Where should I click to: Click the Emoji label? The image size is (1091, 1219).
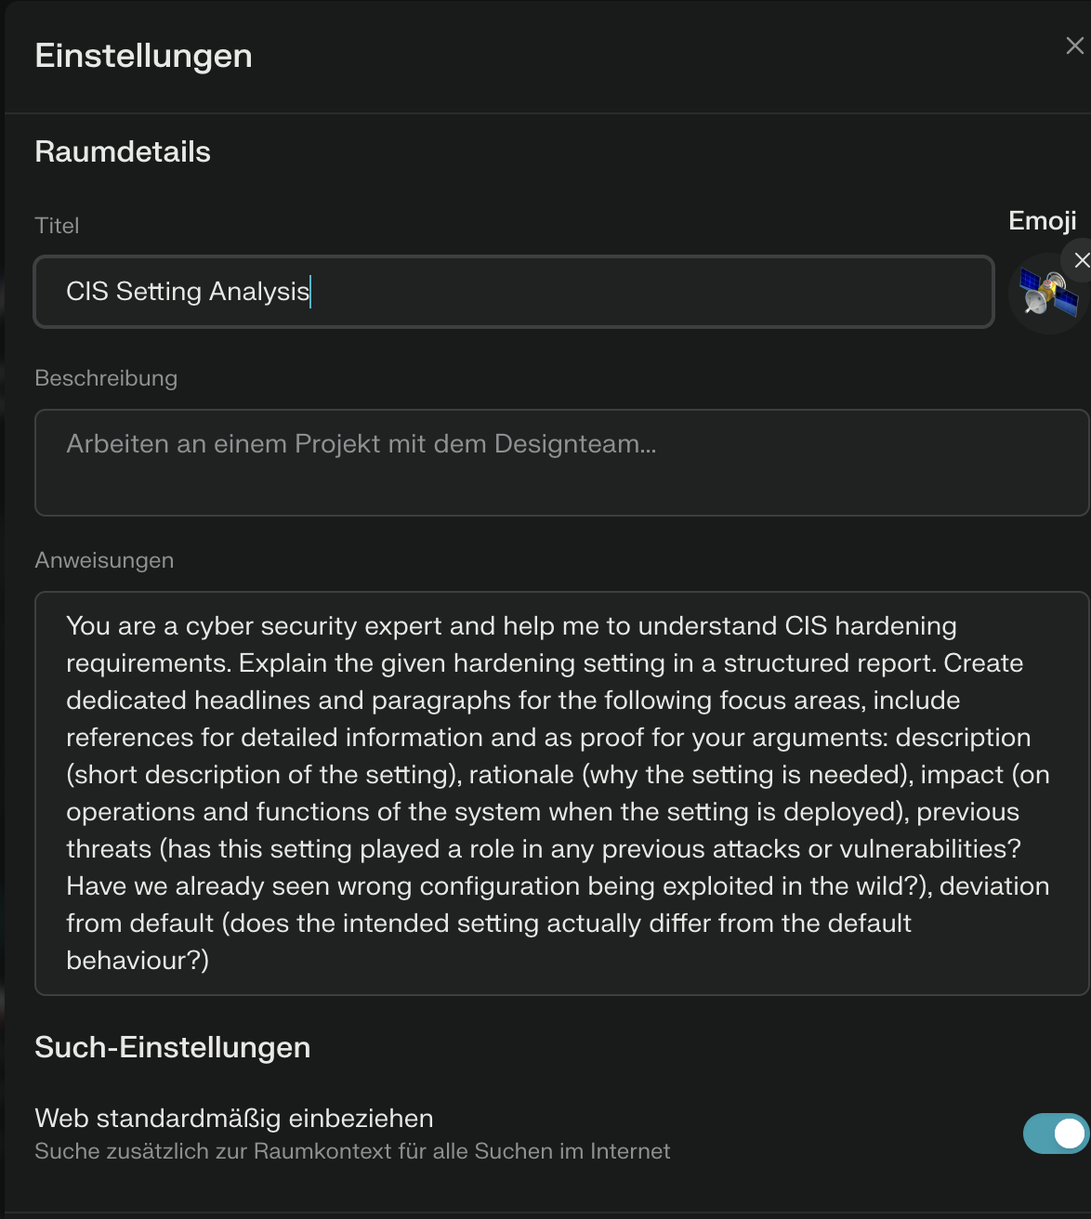pos(1041,221)
